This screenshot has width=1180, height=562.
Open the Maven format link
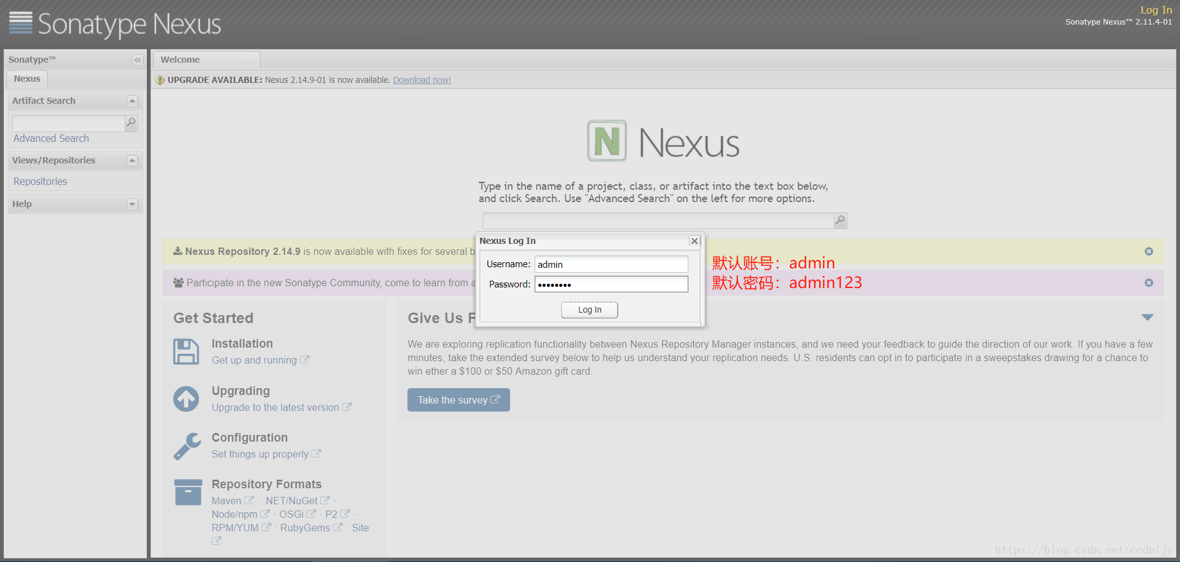pyautogui.click(x=233, y=501)
